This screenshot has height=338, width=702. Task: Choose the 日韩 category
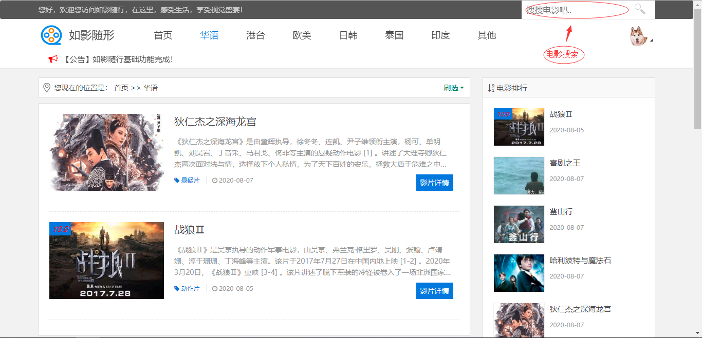(348, 35)
